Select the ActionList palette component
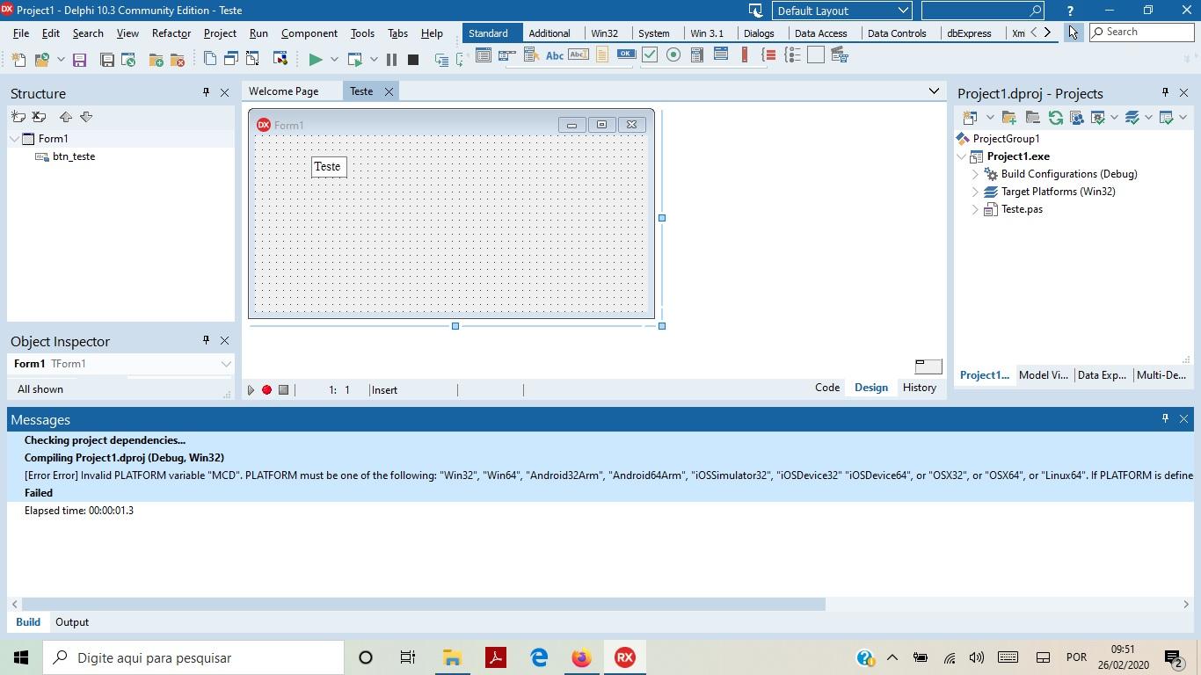Screen dimensions: 1201x675 coord(840,55)
